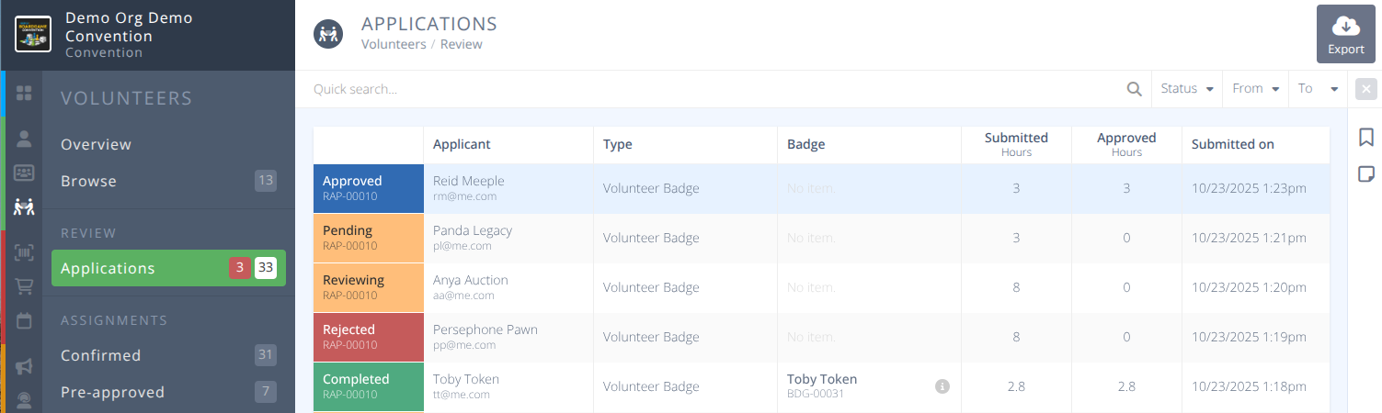Click date 10/23/2025 1:21pm
1382x413 pixels.
1249,238
